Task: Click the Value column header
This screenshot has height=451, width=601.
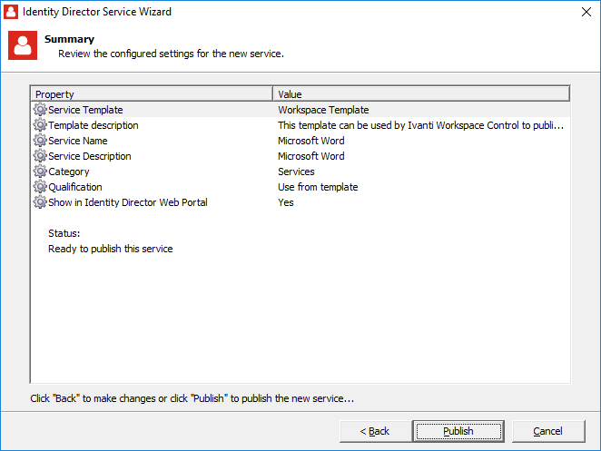Action: coord(420,94)
